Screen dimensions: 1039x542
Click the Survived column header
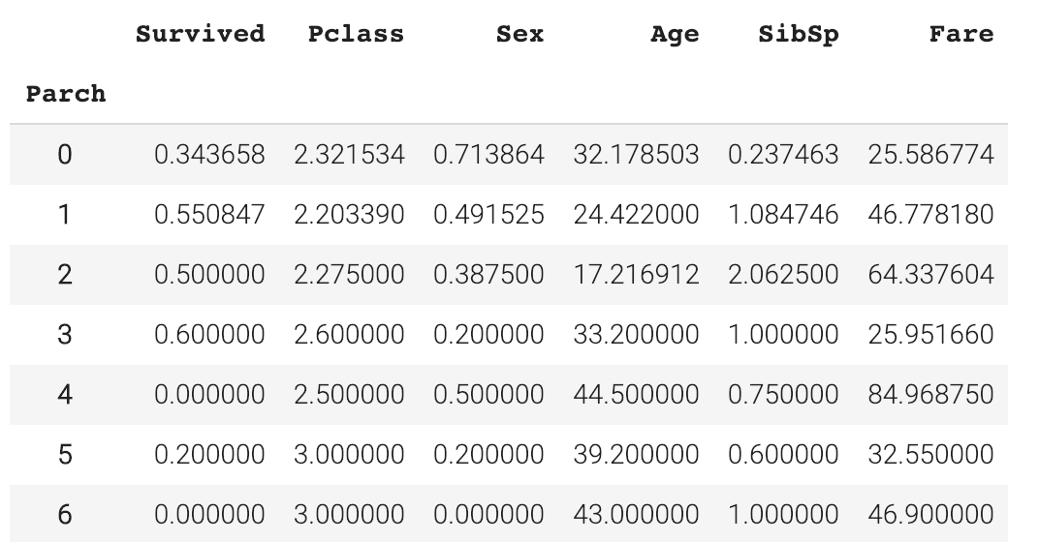click(200, 34)
